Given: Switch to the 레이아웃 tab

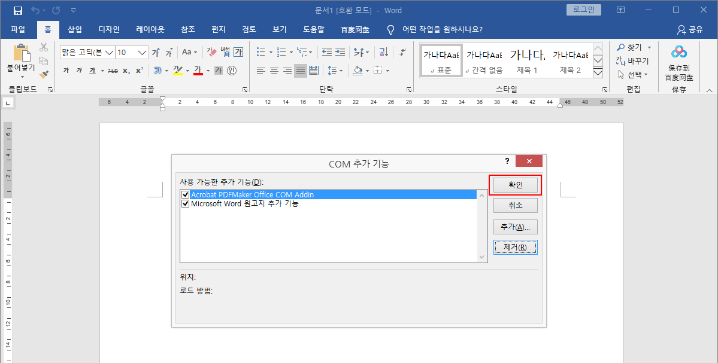Looking at the screenshot, I should [150, 29].
